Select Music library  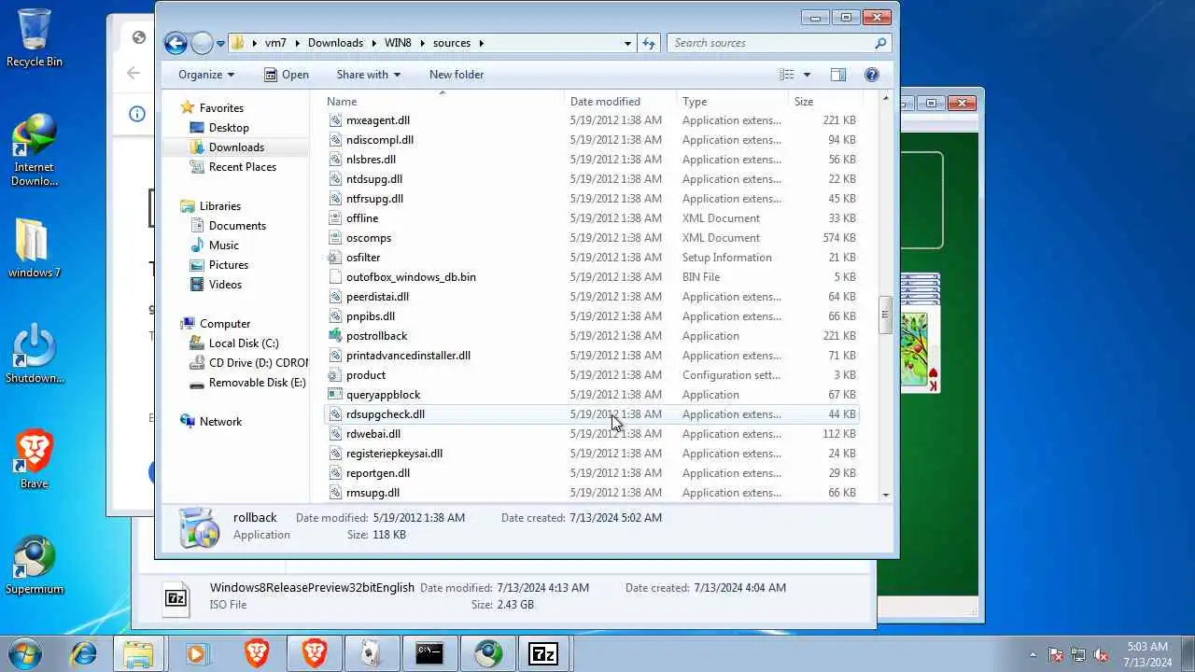(x=224, y=245)
